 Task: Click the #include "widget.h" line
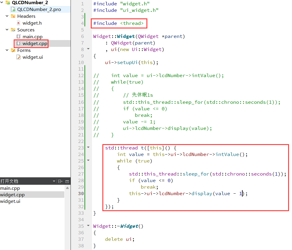click(x=121, y=4)
